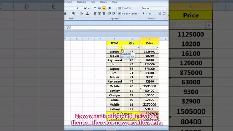Apply Comma Style format
This screenshot has height=131, width=233.
point(154,13)
